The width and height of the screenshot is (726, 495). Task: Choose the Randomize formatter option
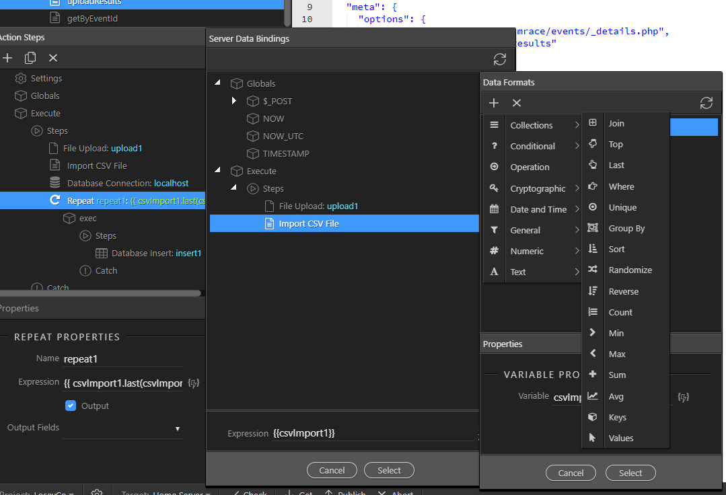click(x=630, y=270)
